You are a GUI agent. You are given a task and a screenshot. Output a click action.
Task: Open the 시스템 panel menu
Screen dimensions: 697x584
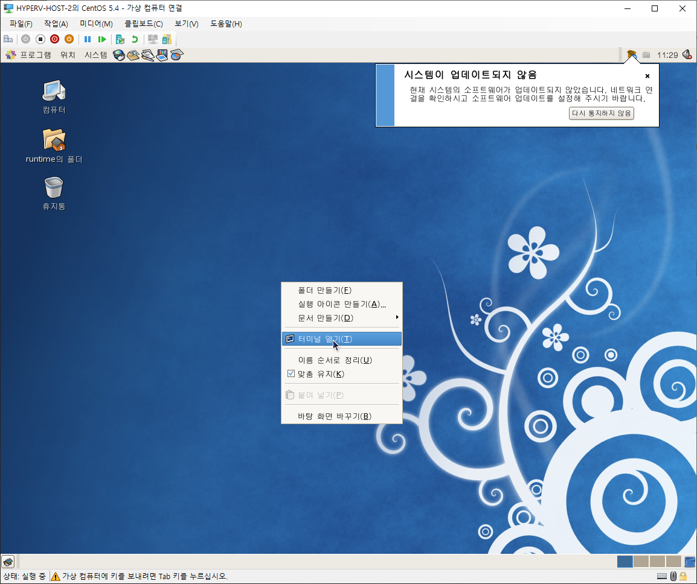(x=95, y=55)
